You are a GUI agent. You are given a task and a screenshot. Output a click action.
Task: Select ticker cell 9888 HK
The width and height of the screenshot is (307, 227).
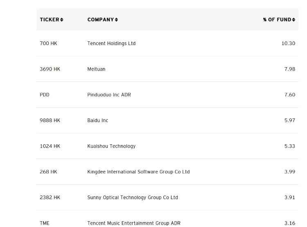pyautogui.click(x=50, y=120)
